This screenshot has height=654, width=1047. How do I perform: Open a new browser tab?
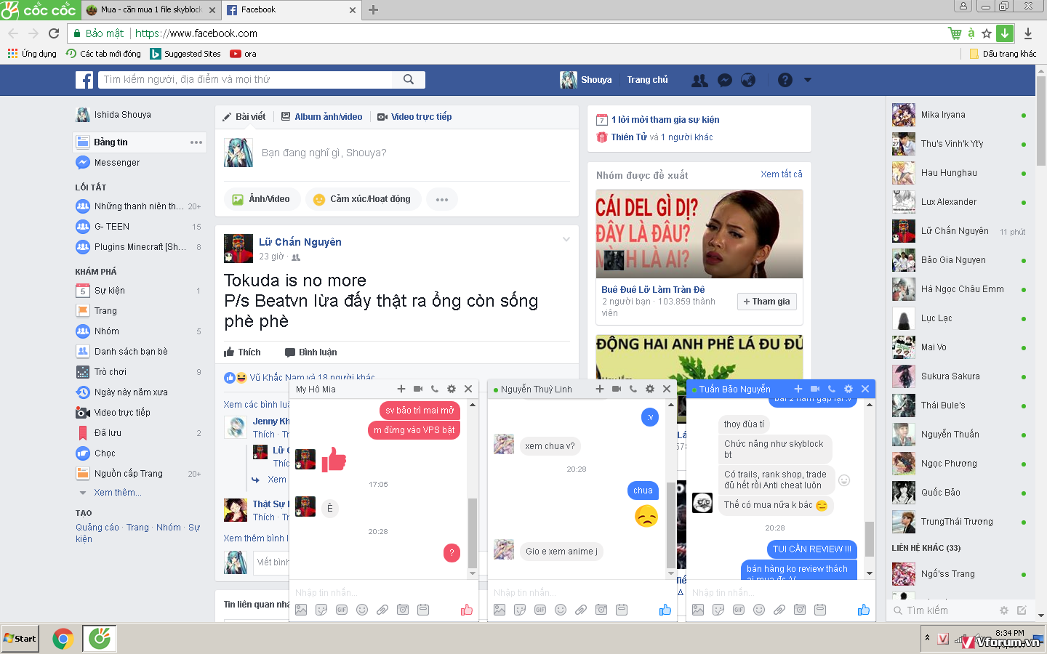pos(373,10)
